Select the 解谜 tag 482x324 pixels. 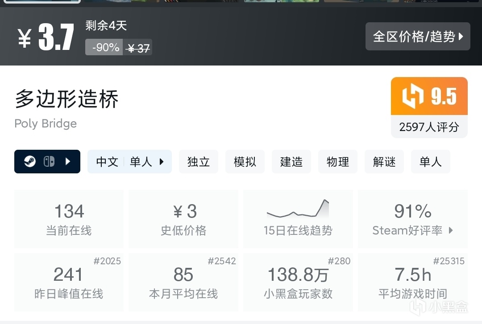click(x=384, y=161)
